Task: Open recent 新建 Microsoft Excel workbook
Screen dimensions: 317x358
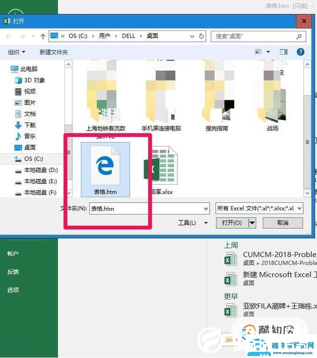Action: 270,279
